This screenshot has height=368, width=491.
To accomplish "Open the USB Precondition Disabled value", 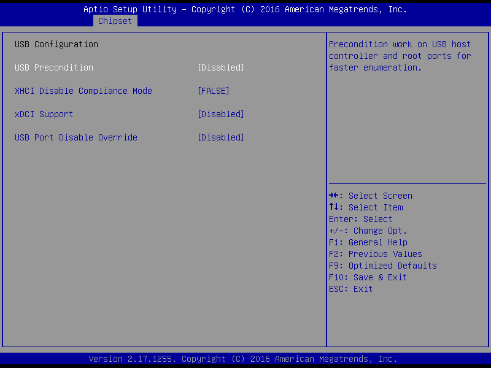I will pos(221,67).
